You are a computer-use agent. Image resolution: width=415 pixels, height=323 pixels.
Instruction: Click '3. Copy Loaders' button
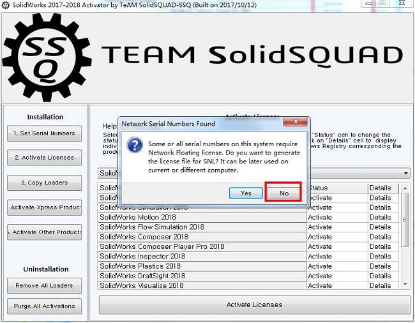pyautogui.click(x=45, y=183)
